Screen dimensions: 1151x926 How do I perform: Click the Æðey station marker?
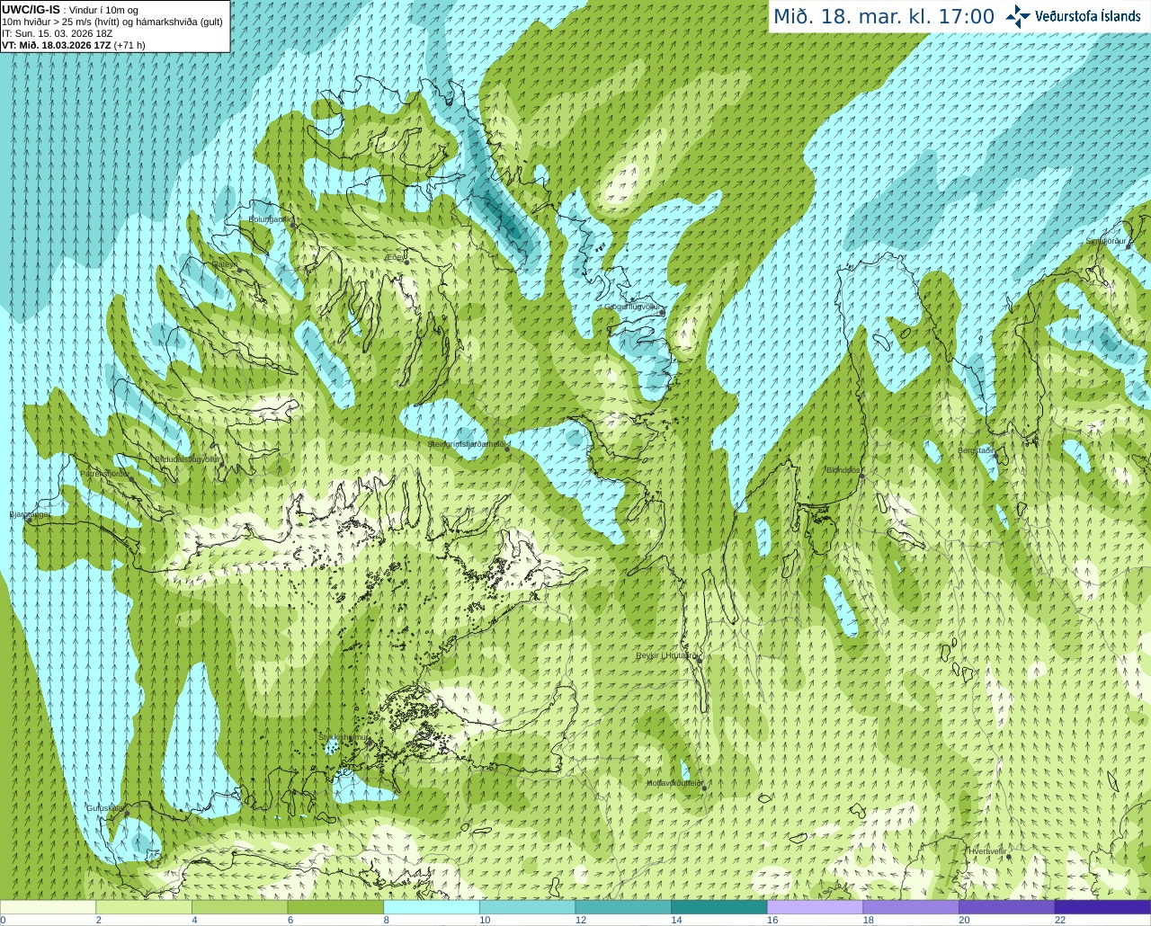point(406,262)
